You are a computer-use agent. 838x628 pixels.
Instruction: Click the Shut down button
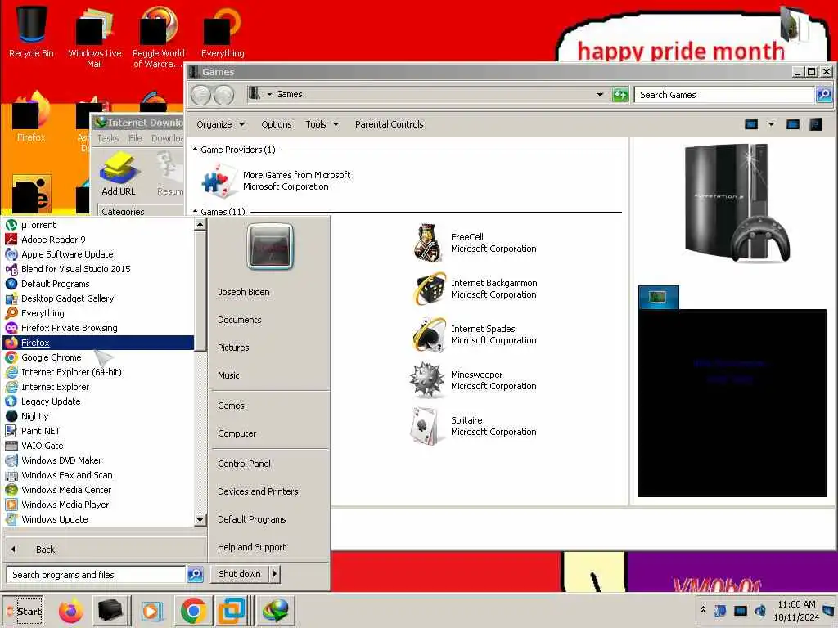tap(240, 574)
